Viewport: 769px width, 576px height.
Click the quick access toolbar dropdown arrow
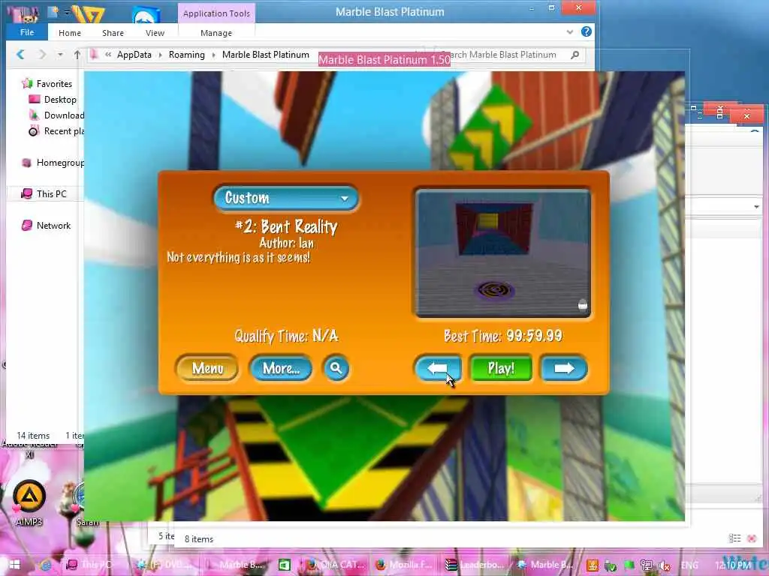coord(67,12)
